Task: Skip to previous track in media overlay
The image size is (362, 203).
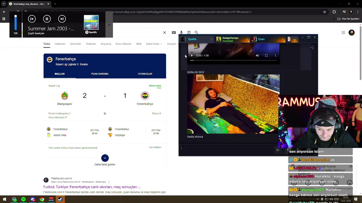Action: coord(32,19)
